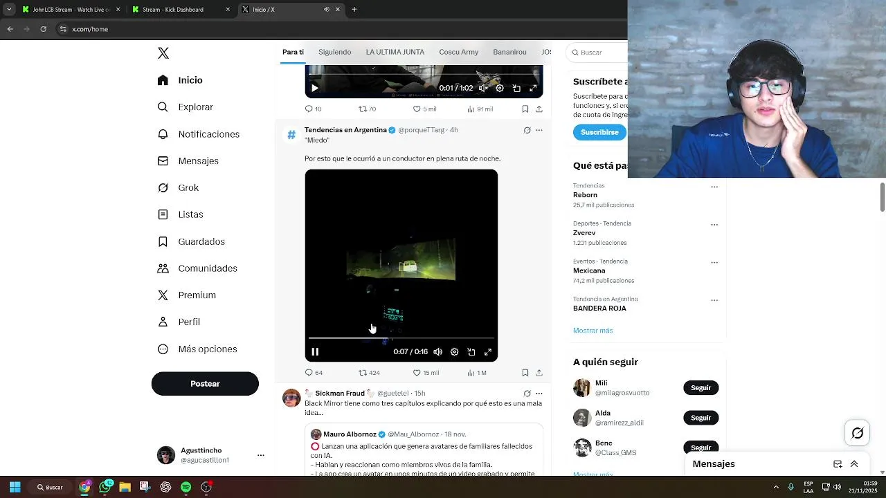The width and height of the screenshot is (886, 498).
Task: Open Premium in sidebar
Action: click(187, 295)
